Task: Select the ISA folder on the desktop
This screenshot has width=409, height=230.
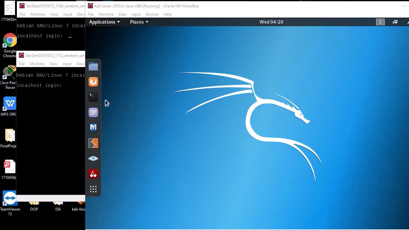Action: 58,206
